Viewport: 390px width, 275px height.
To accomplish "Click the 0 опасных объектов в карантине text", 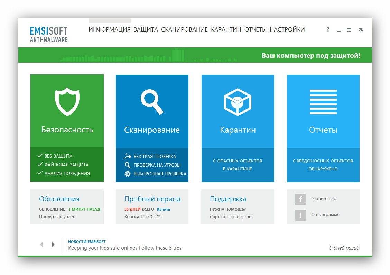I will (x=238, y=165).
